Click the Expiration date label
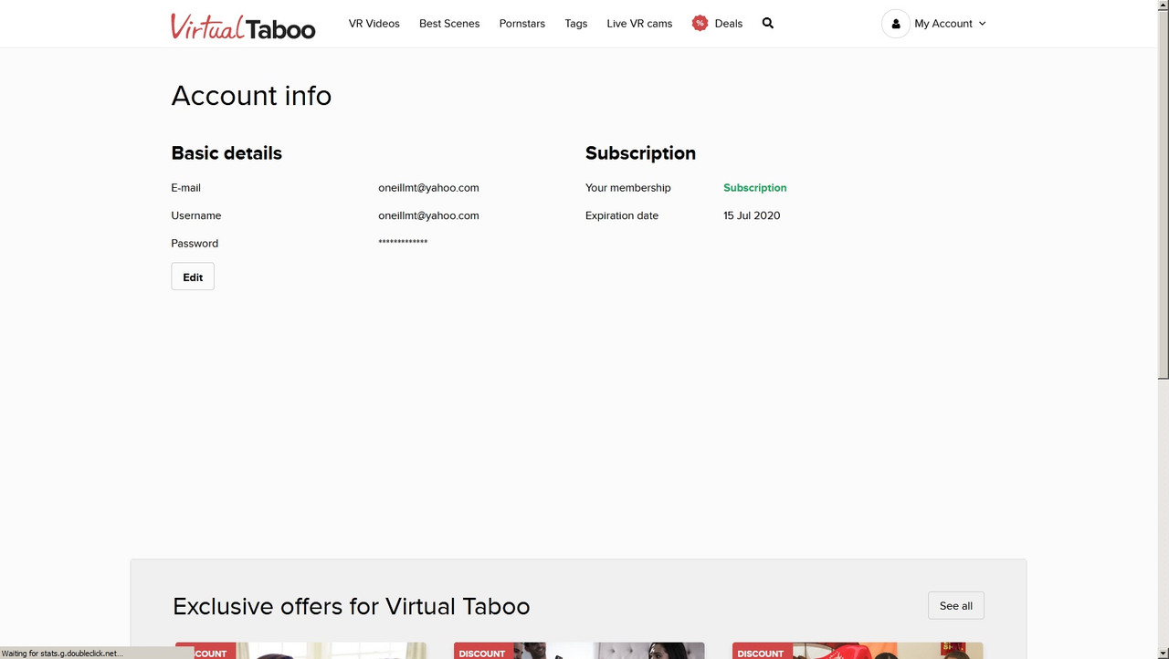Screen dimensions: 1169x659 coord(622,215)
